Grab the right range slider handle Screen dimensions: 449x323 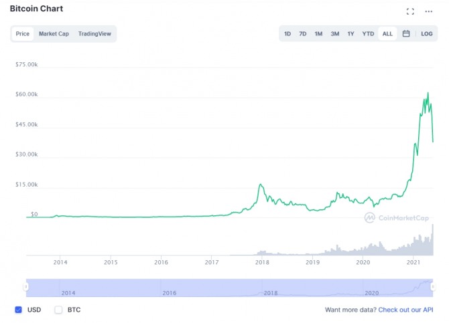coord(433,287)
